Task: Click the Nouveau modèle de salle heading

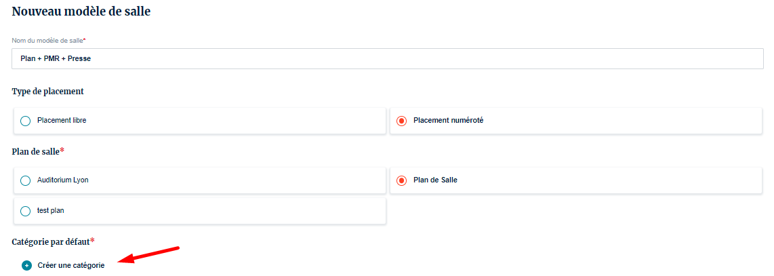Action: point(81,12)
